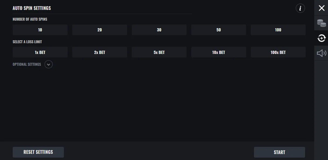The height and width of the screenshot is (160, 328).
Task: Click the Auto Spin Settings heading
Action: coord(32,8)
